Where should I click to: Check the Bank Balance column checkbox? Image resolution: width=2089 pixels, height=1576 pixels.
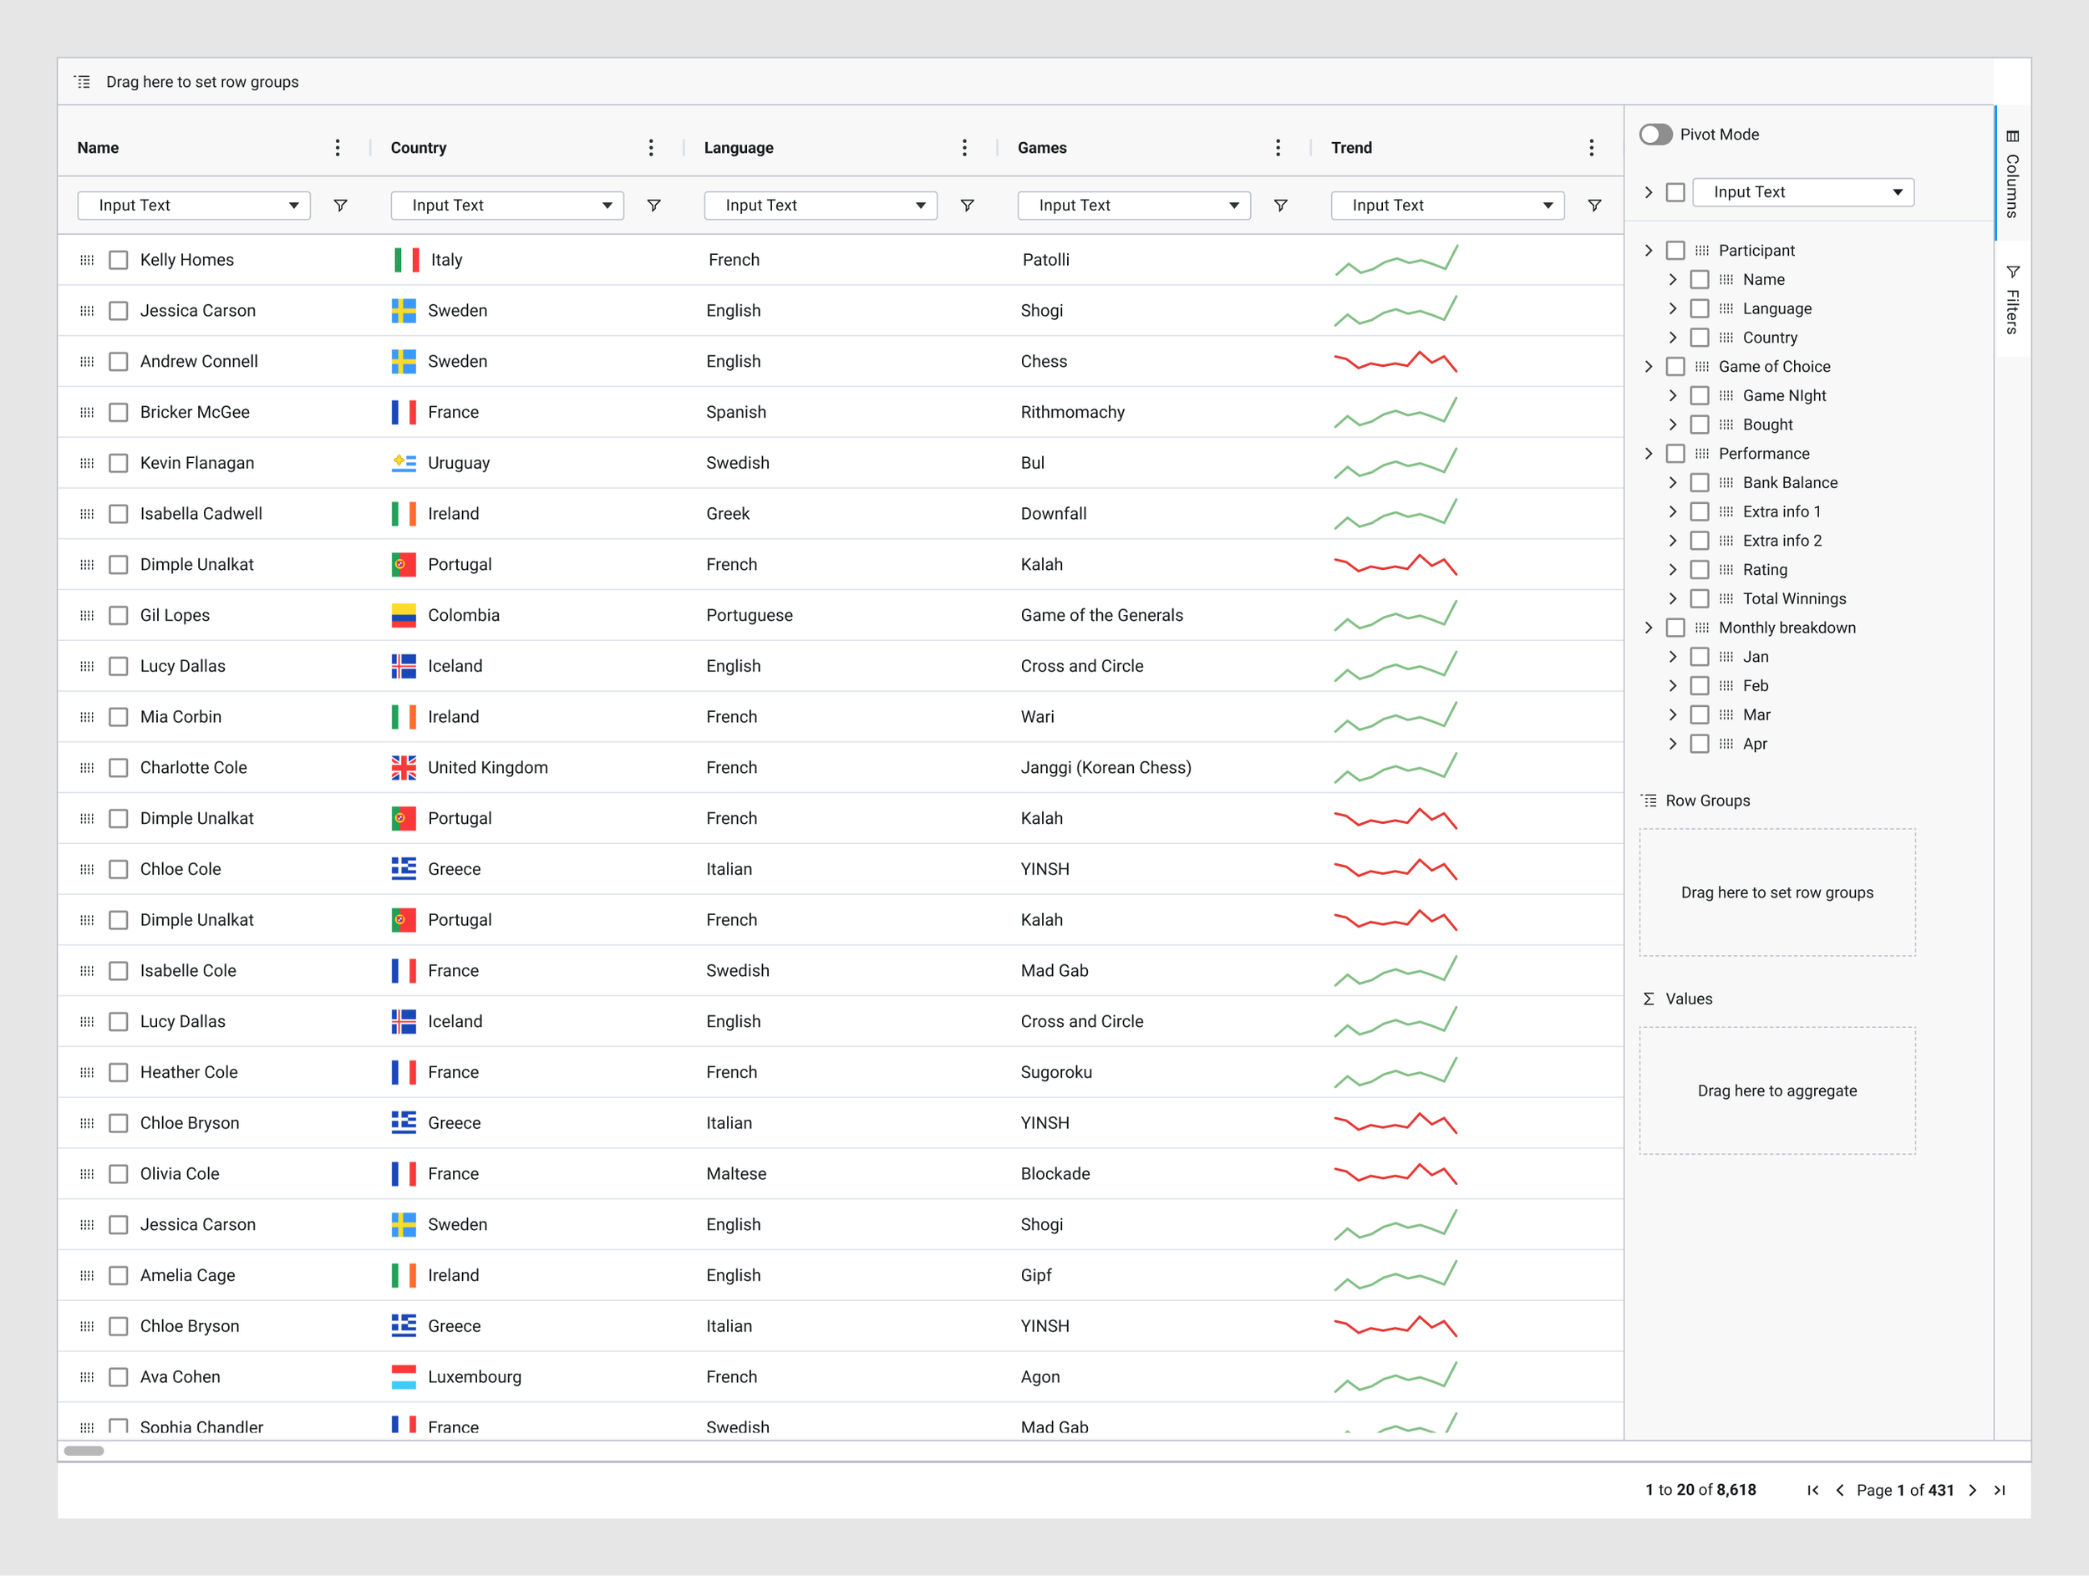(1699, 482)
